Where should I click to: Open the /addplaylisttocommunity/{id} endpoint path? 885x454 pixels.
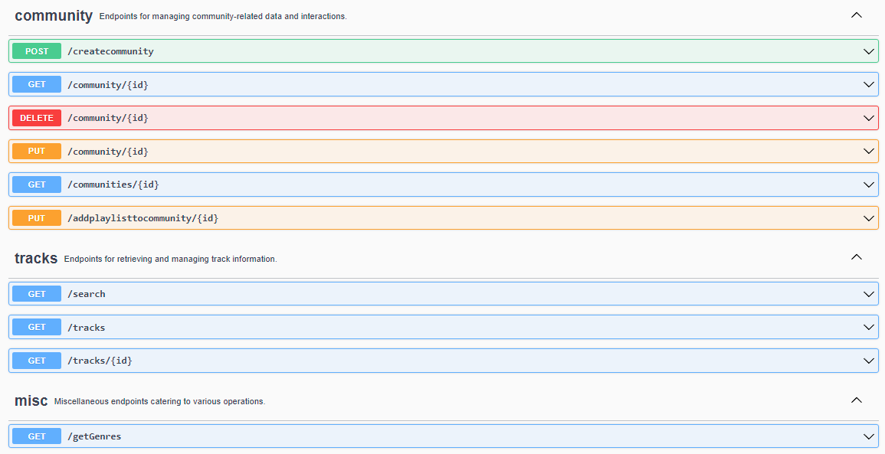143,218
